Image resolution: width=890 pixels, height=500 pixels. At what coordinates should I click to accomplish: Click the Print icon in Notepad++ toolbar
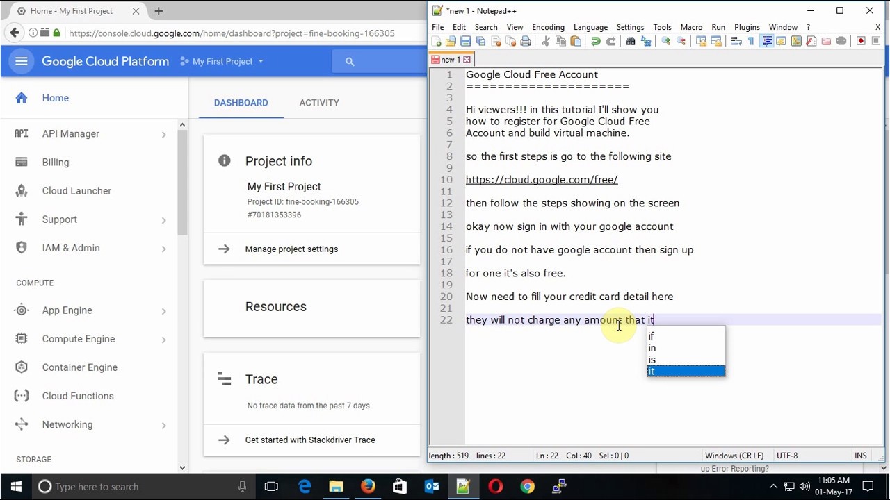tap(526, 42)
